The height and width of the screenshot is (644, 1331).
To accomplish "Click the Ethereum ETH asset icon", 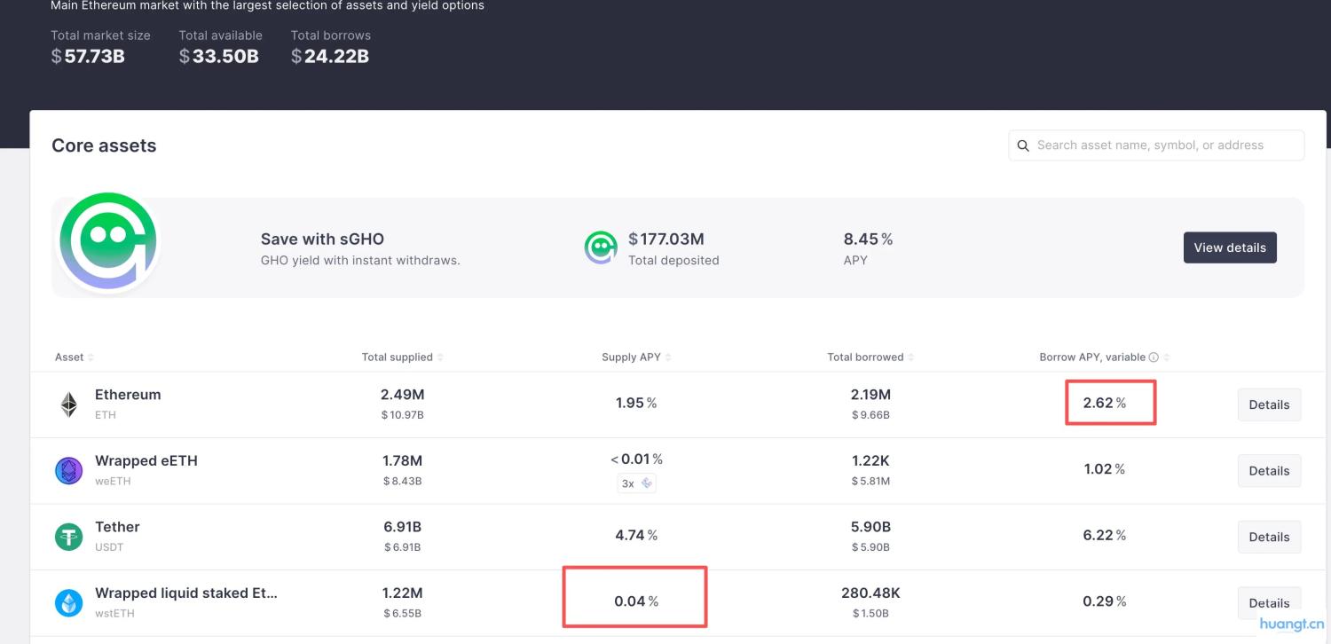I will tap(68, 403).
